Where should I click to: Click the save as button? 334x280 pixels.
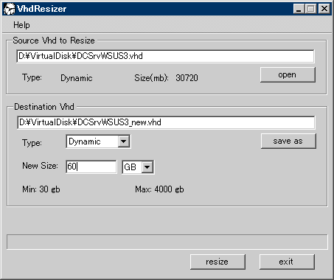point(288,141)
